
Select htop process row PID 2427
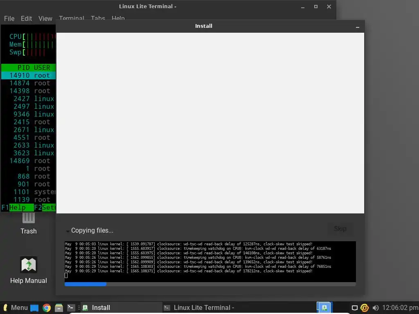pos(29,99)
